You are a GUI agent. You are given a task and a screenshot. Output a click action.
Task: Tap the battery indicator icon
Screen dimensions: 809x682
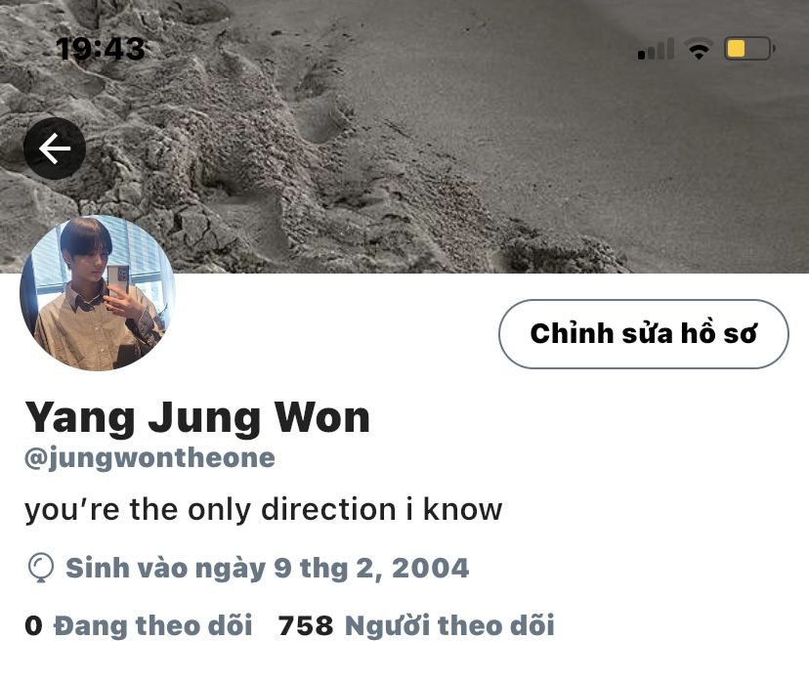[x=749, y=49]
